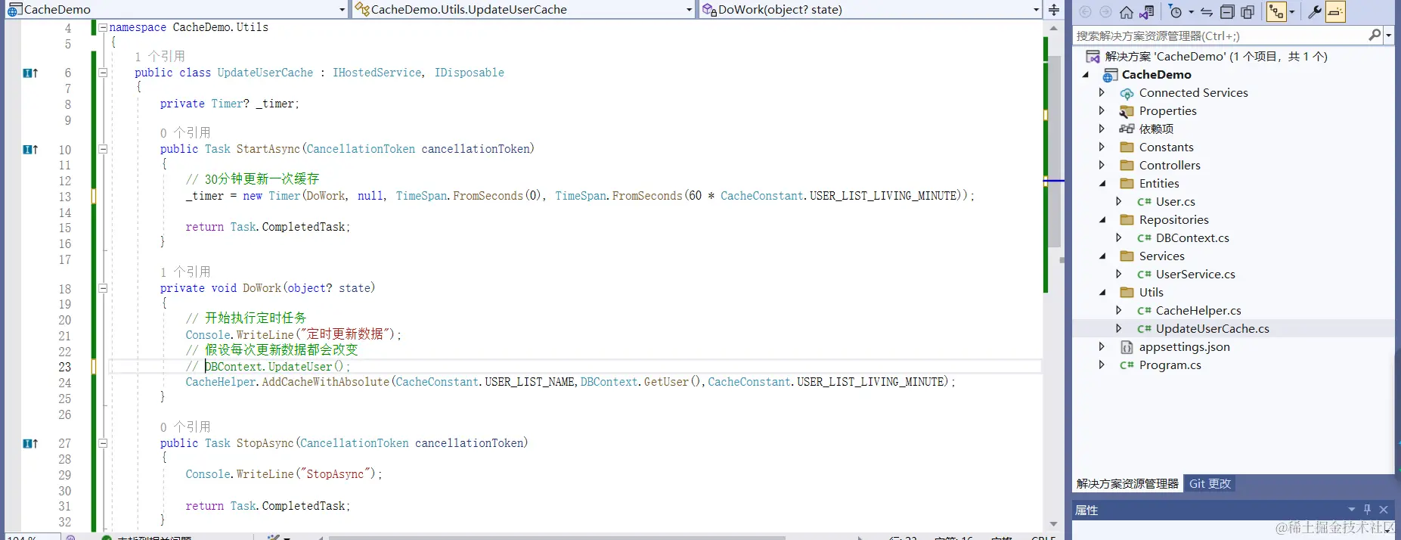This screenshot has width=1401, height=540.
Task: Collapse the CacheDemo project node
Action: pos(1086,75)
